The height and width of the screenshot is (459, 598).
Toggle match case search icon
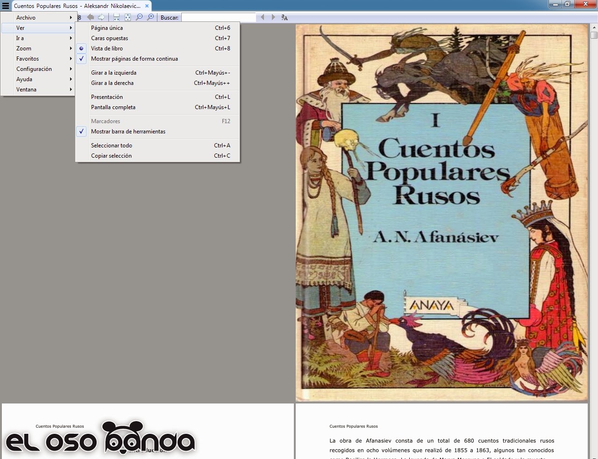(x=285, y=17)
